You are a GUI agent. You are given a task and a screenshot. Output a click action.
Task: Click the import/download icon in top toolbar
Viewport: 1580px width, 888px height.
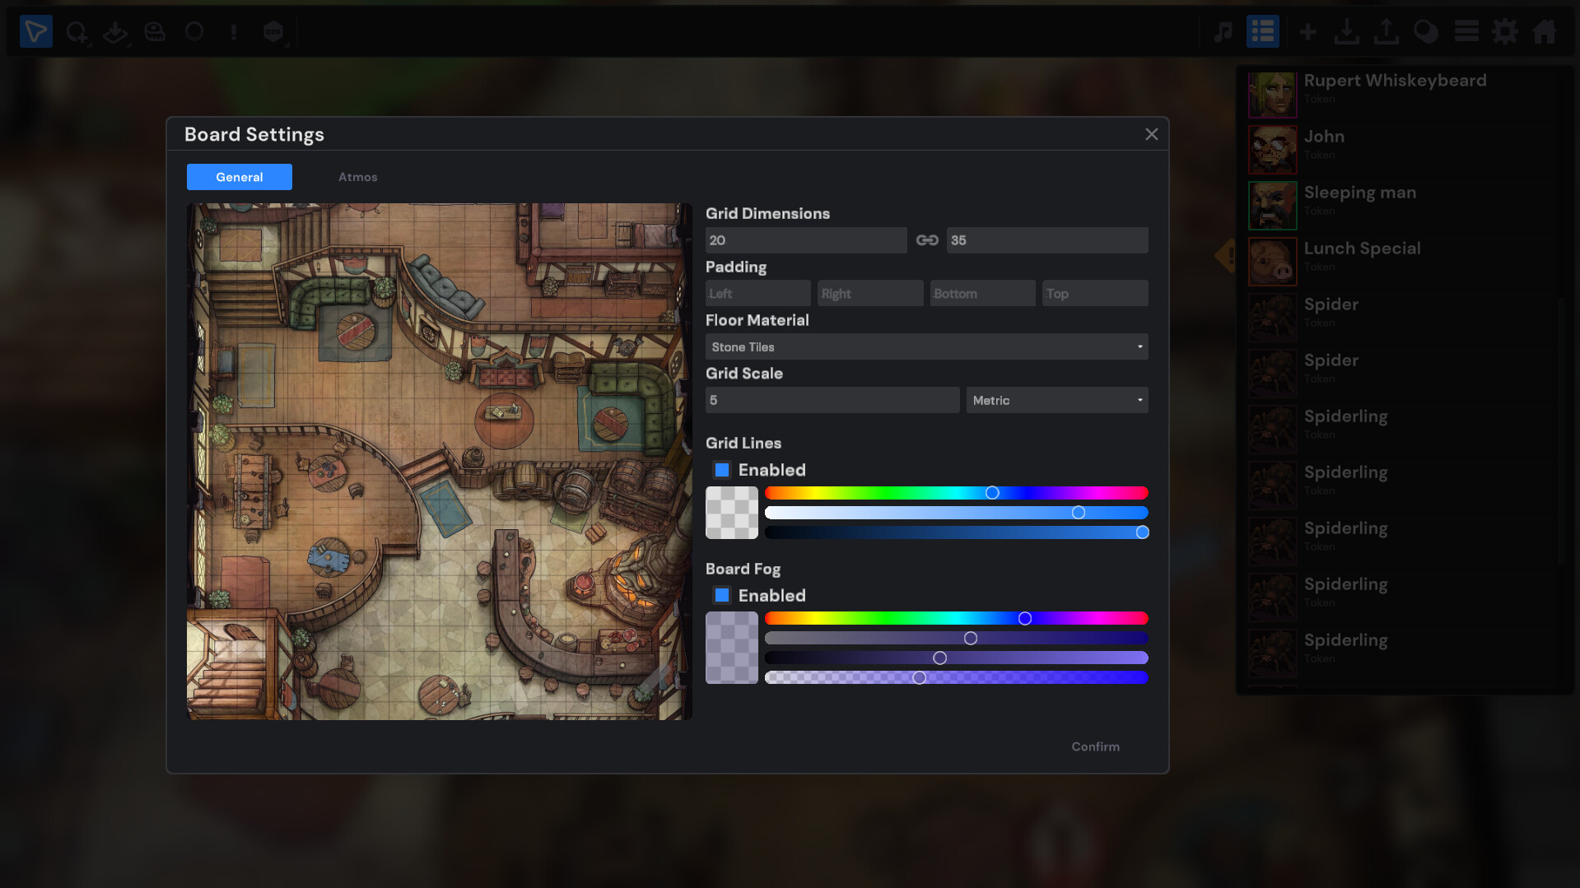tap(1347, 31)
